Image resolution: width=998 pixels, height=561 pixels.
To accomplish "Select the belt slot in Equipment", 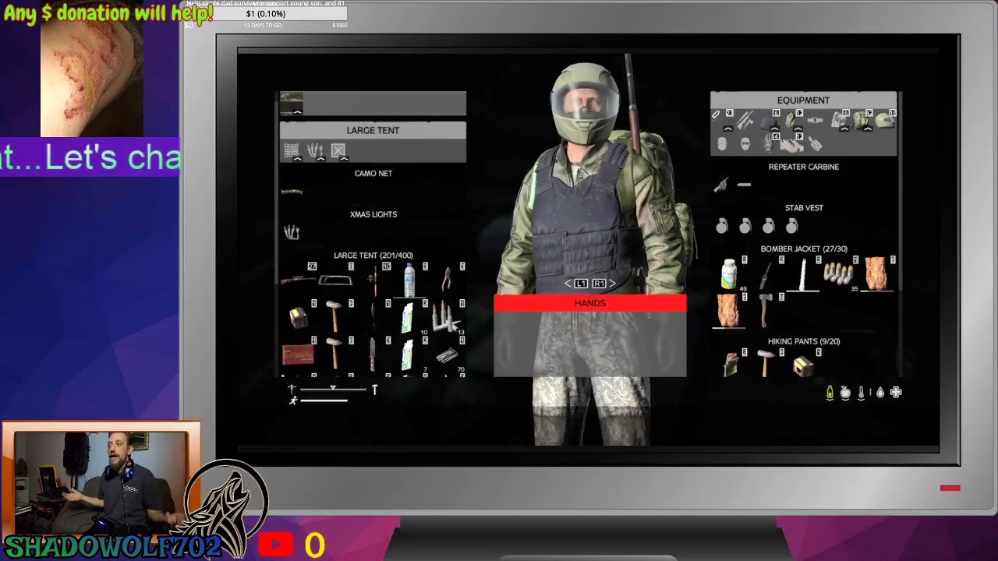I will coord(815,120).
